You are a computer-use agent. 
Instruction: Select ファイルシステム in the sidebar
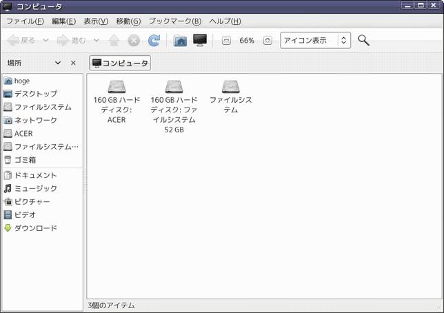(x=43, y=107)
